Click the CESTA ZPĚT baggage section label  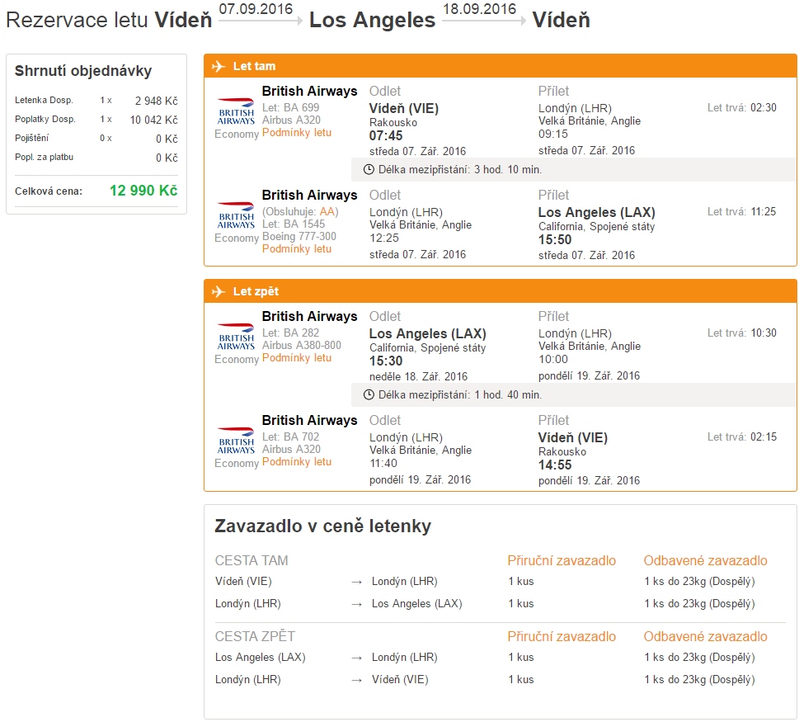click(x=255, y=637)
